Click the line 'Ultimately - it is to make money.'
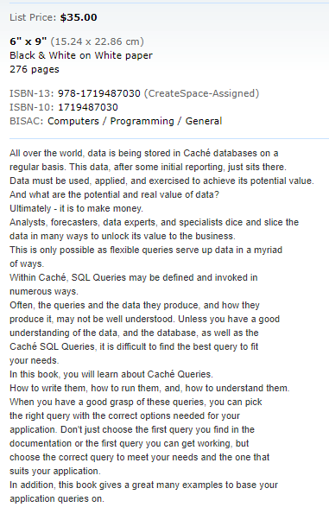329x520 pixels. [76, 208]
